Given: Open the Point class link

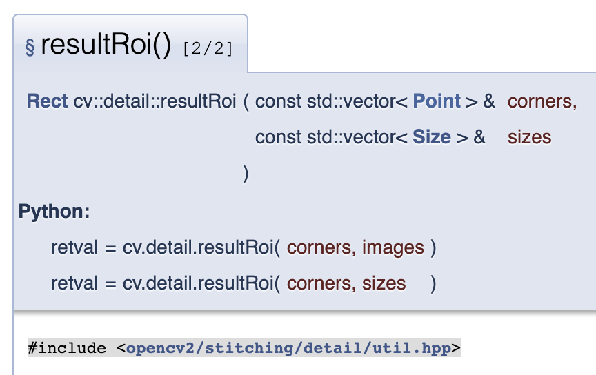Looking at the screenshot, I should tap(437, 101).
